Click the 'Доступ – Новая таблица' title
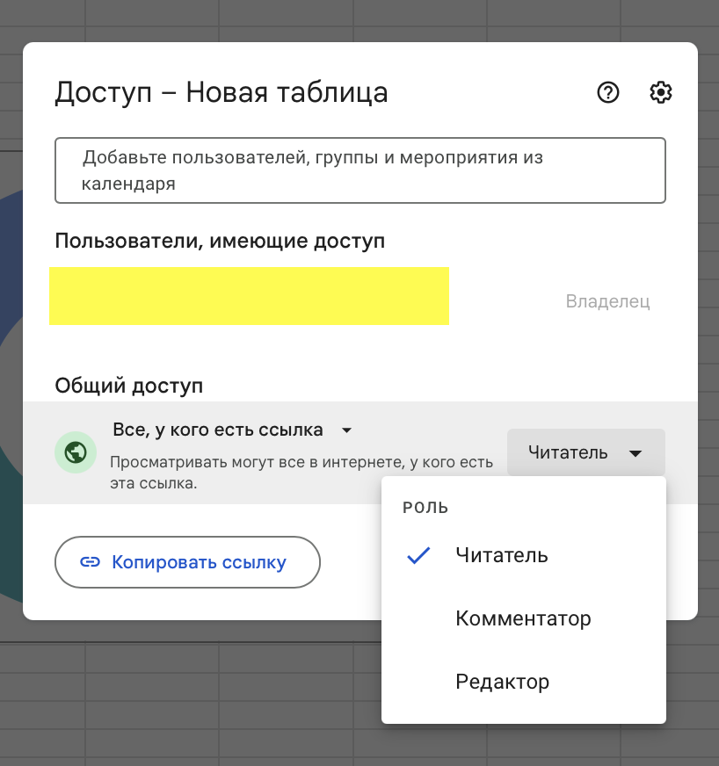 pyautogui.click(x=222, y=92)
